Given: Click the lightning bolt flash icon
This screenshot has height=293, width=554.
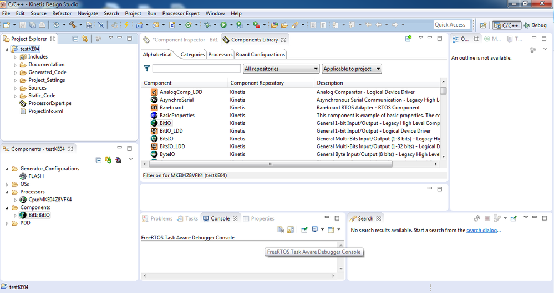Looking at the screenshot, I should [126, 25].
